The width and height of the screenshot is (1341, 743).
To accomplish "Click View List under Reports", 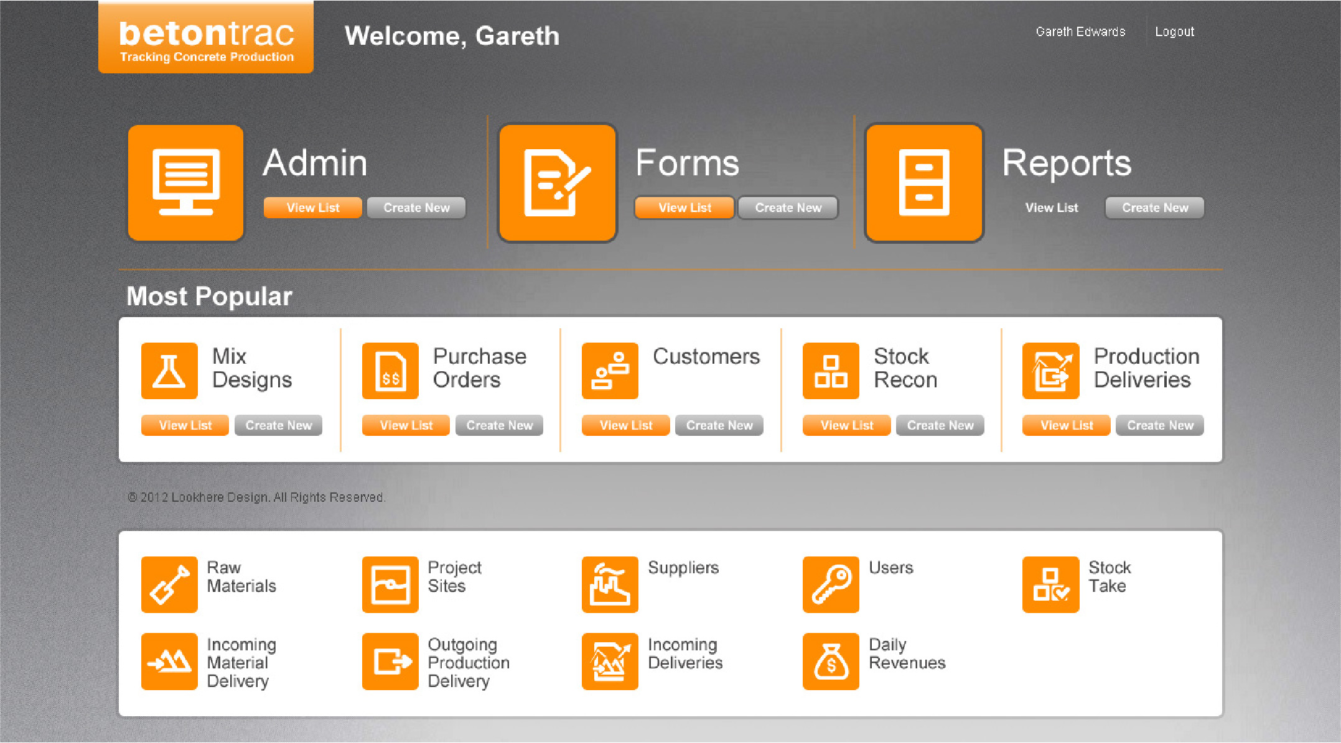I will (1052, 208).
